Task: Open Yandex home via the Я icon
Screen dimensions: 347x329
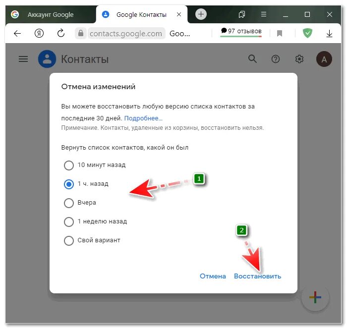Action: tap(39, 33)
